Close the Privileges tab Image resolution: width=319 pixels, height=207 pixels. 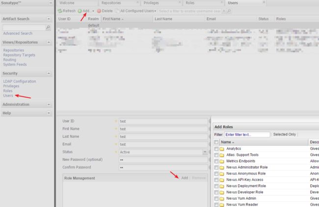coord(180,2)
